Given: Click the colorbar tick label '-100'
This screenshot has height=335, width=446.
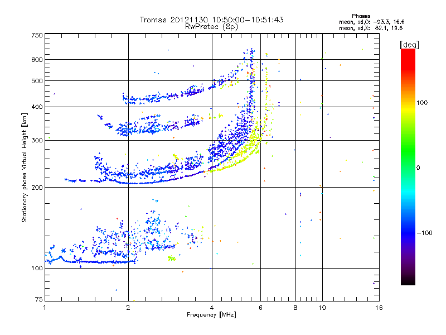Looking at the screenshot, I should tap(424, 233).
